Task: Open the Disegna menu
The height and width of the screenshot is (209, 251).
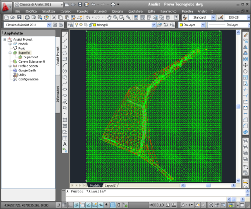Action: [x=117, y=11]
